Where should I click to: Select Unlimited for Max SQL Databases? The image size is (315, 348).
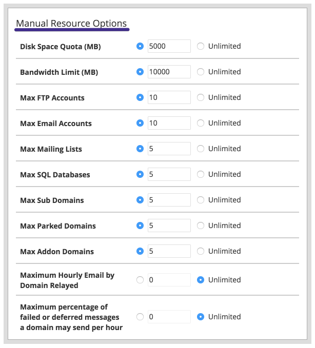[201, 174]
